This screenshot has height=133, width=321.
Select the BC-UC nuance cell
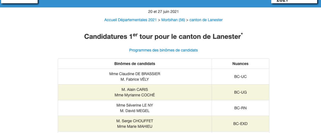[x=240, y=77]
